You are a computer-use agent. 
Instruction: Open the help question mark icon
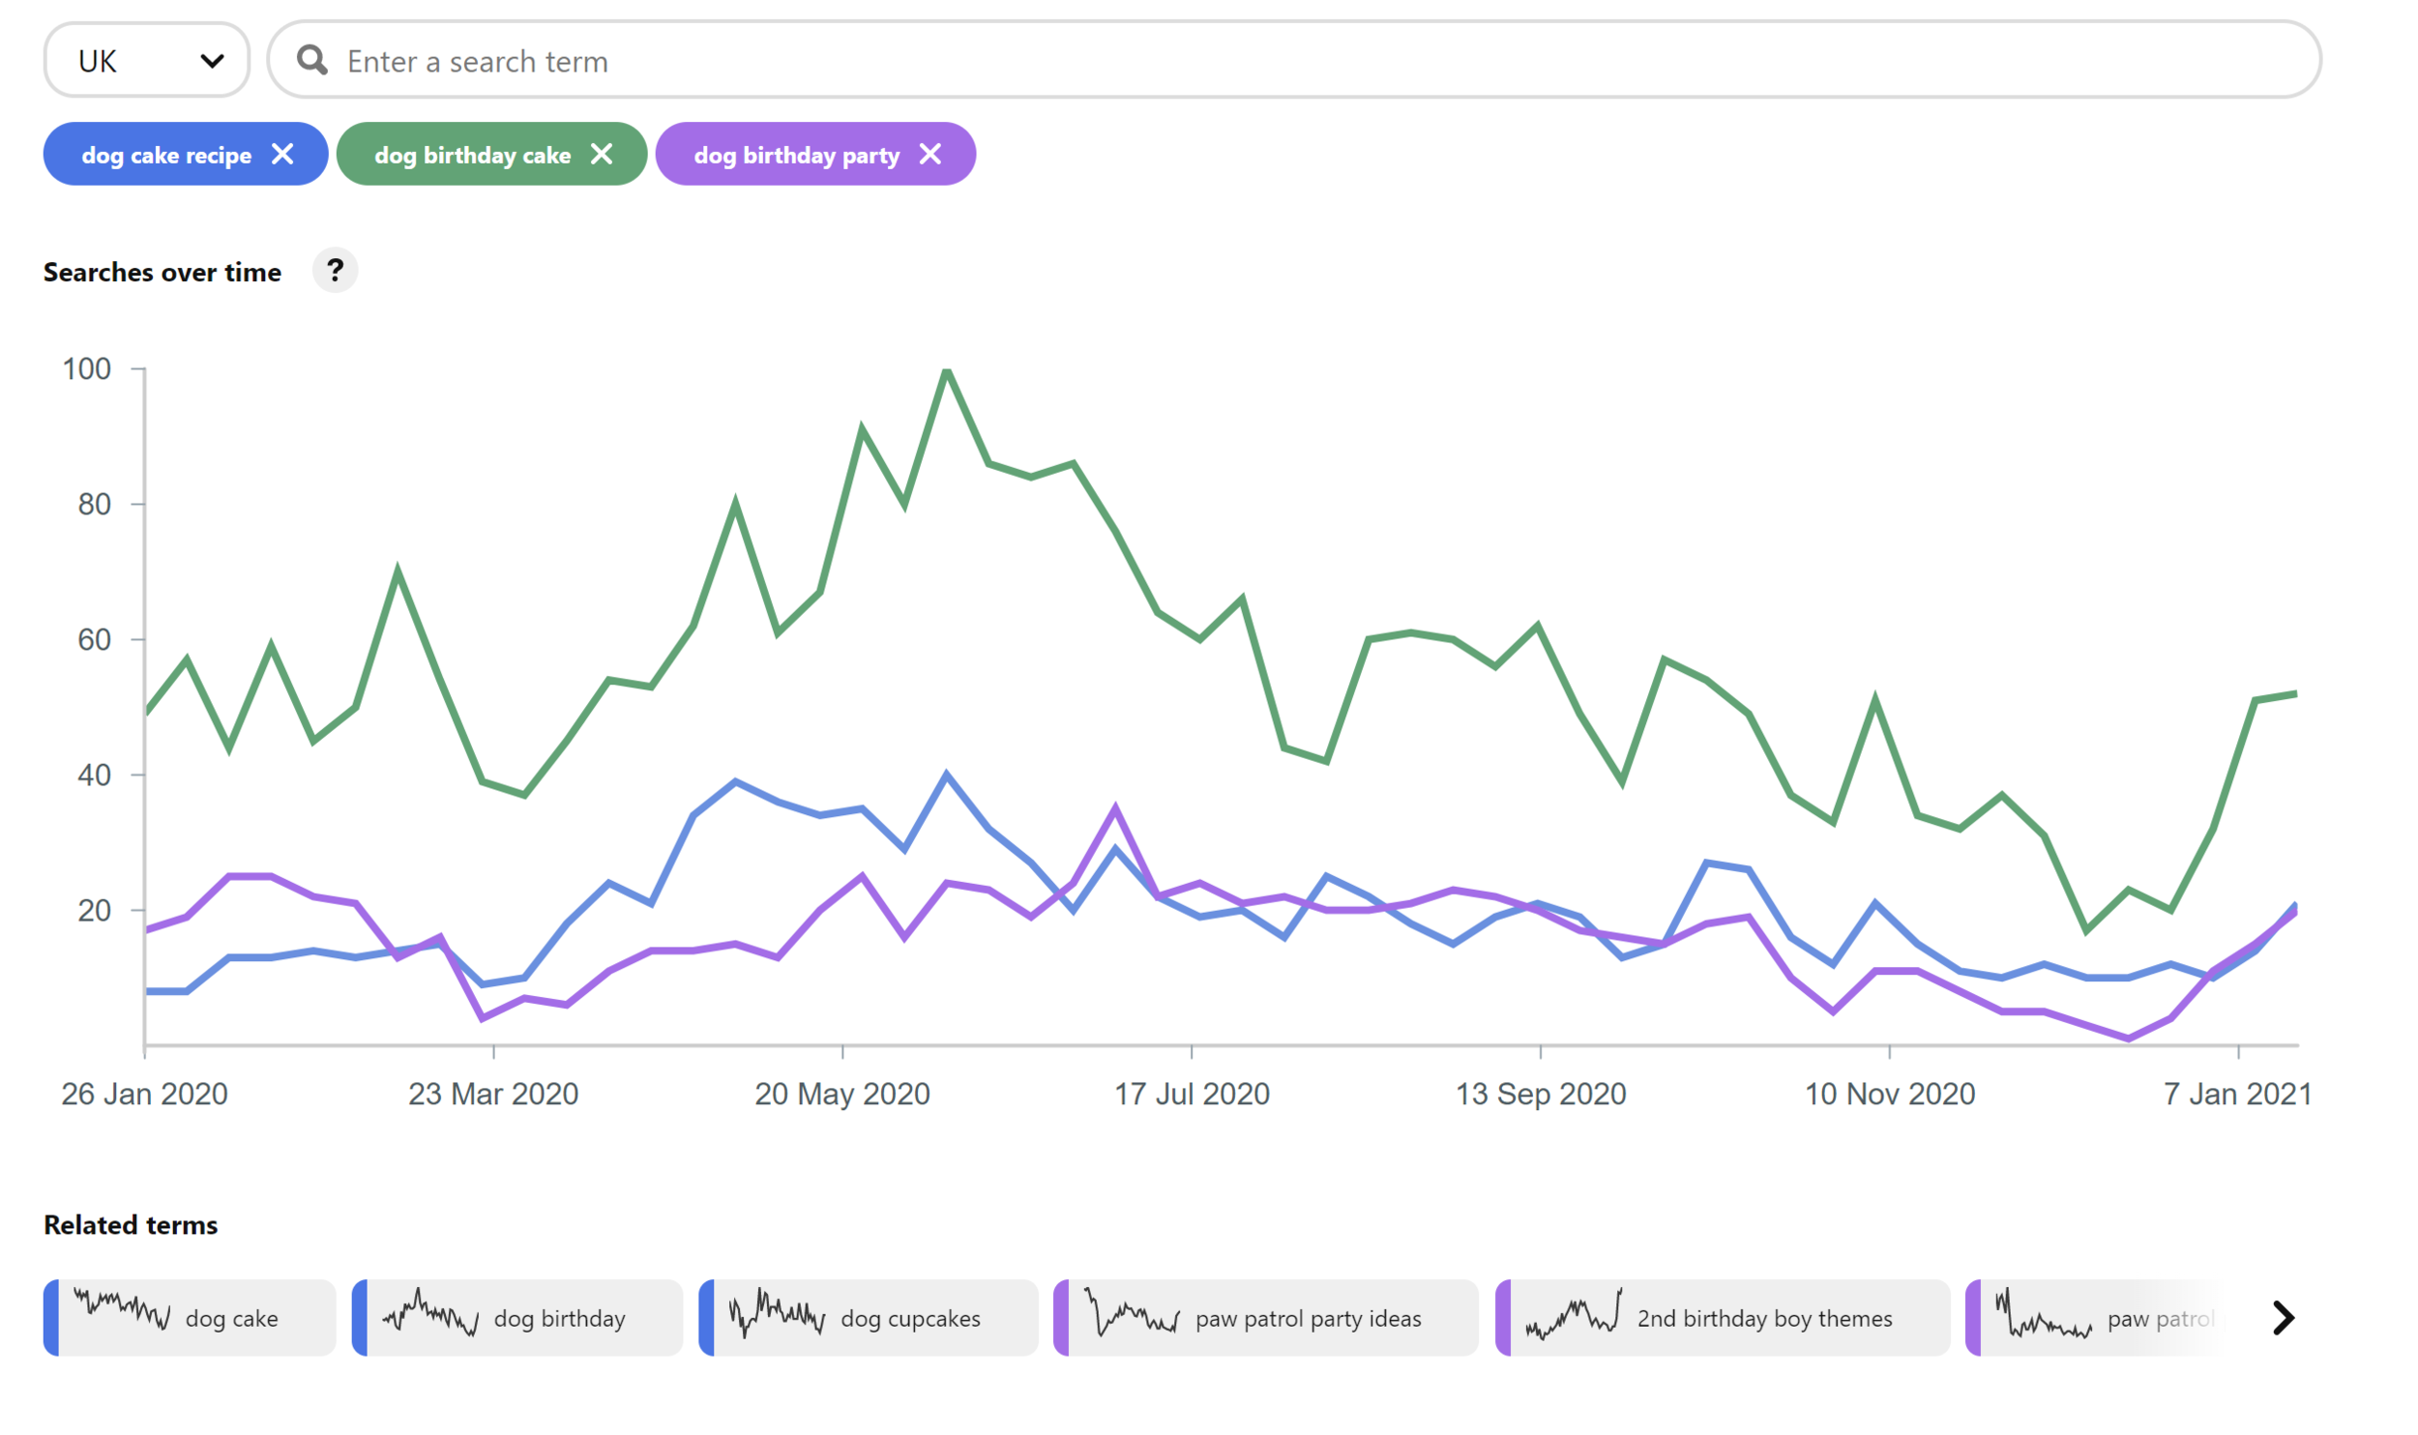[x=335, y=271]
